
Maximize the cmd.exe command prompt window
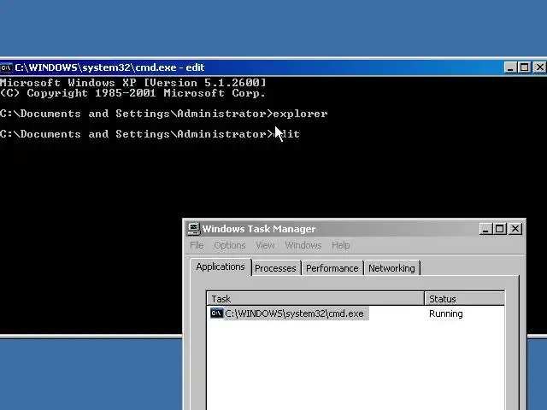click(x=524, y=67)
